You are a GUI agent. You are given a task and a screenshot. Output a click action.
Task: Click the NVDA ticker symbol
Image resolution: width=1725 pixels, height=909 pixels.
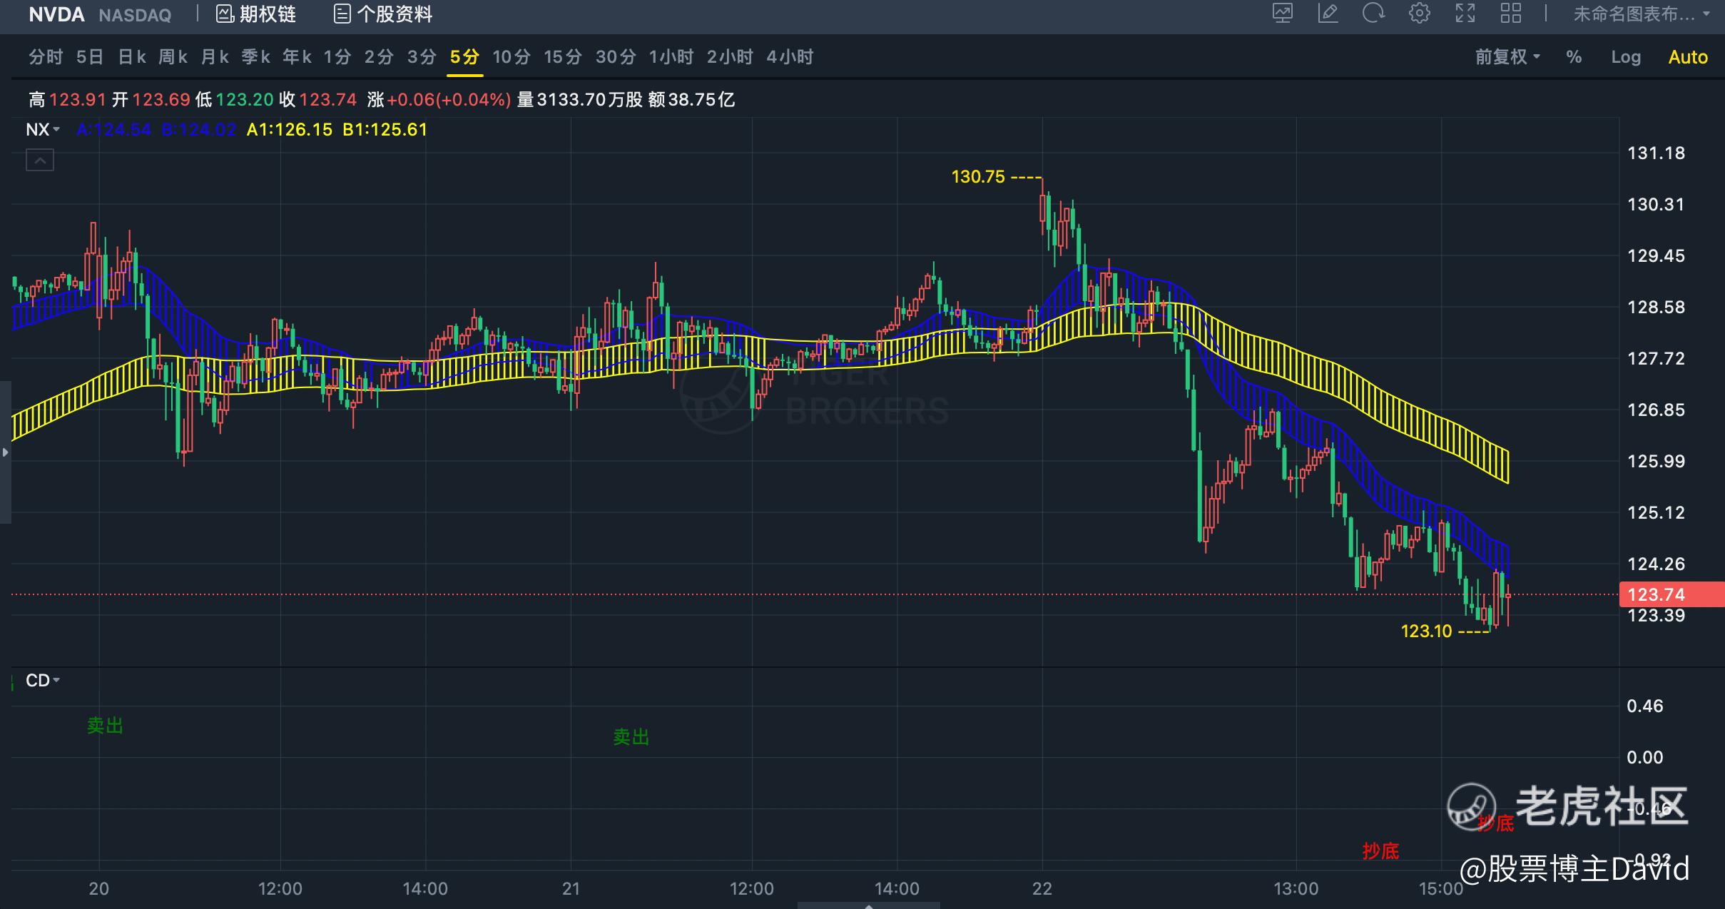click(56, 14)
